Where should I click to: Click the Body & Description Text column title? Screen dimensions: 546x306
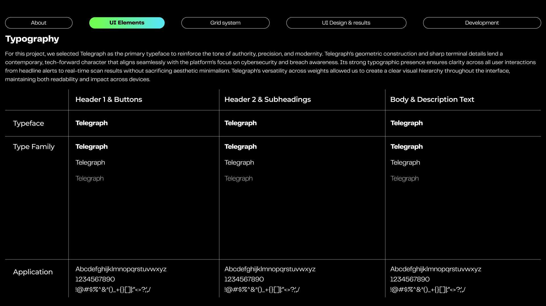point(432,99)
